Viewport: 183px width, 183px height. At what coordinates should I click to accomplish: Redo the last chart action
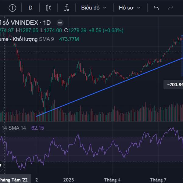pos(170,8)
